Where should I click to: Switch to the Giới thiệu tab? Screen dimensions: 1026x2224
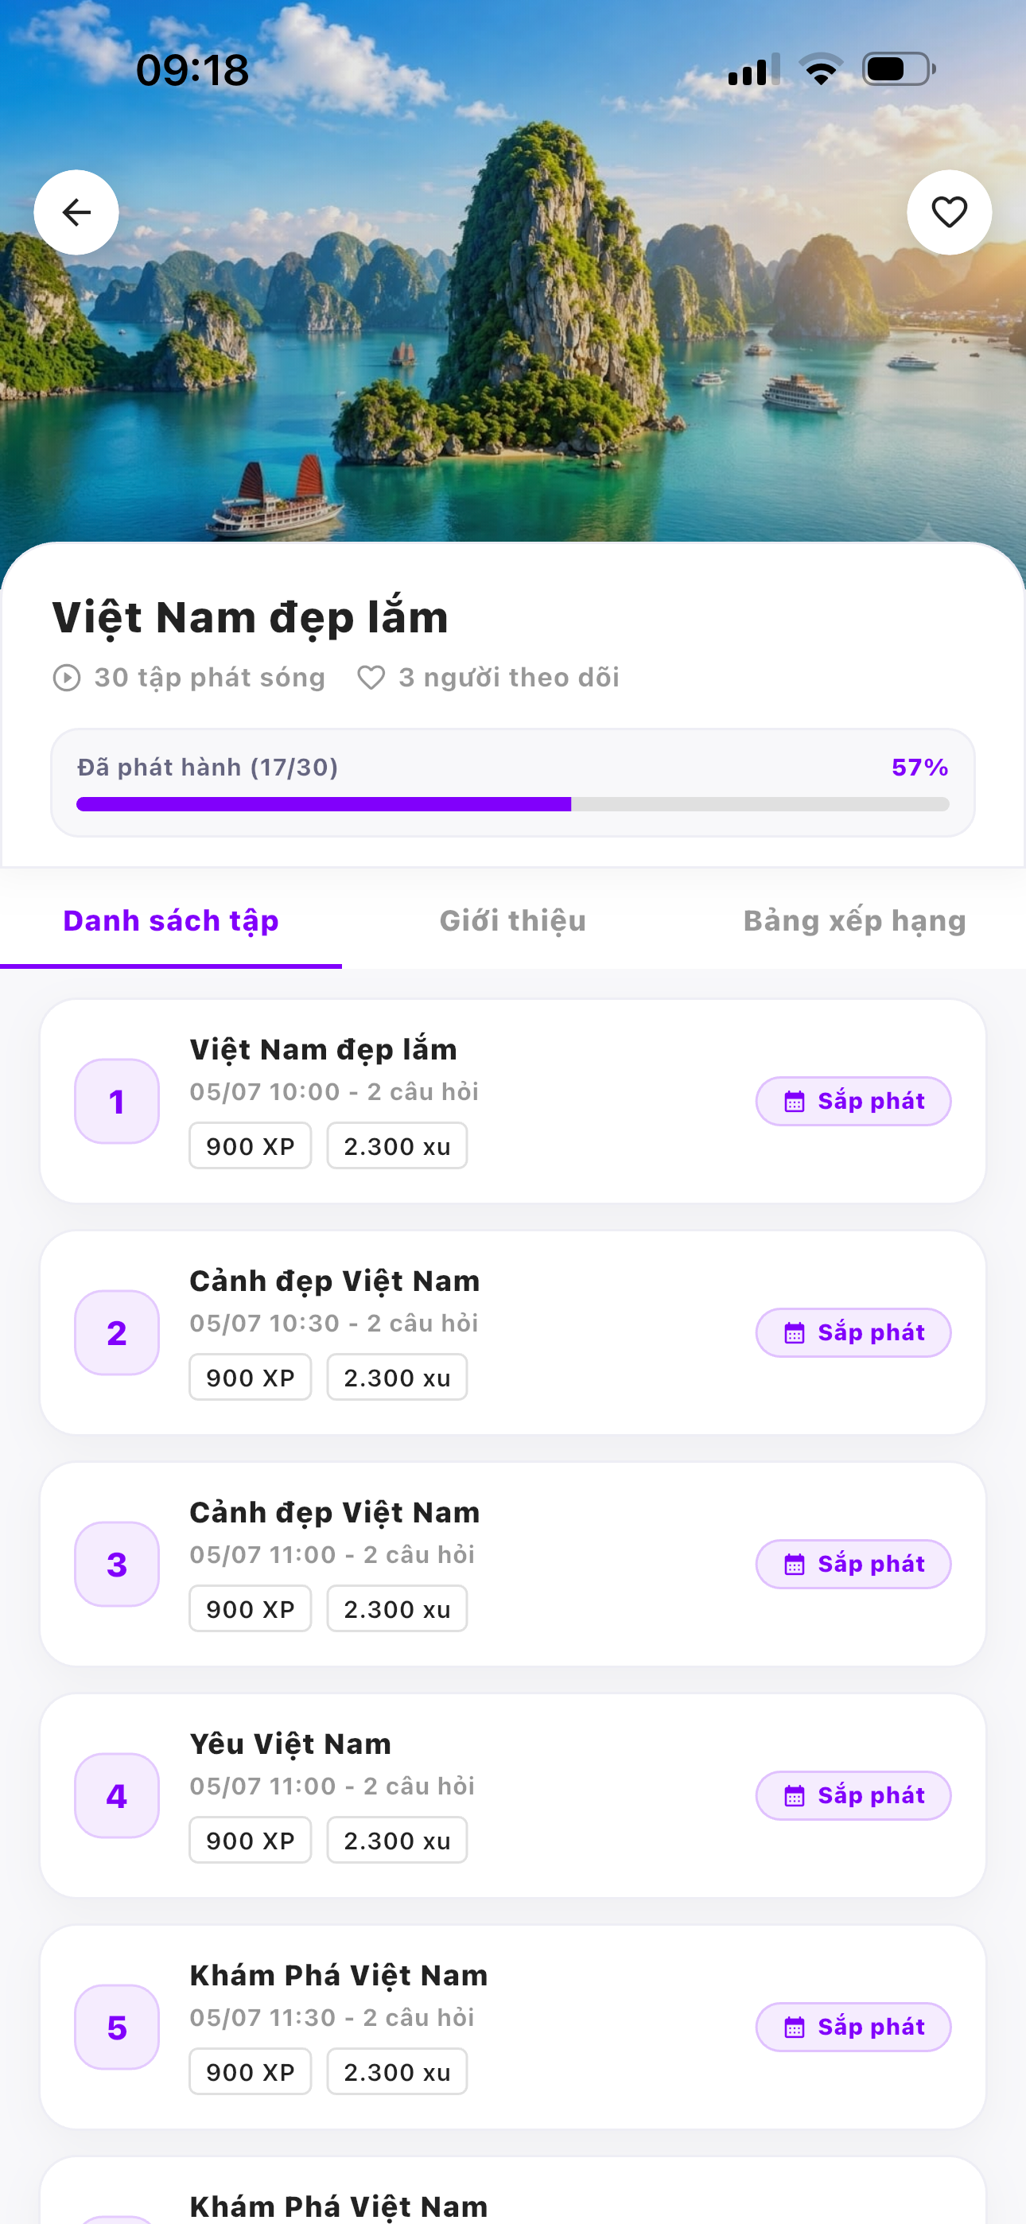513,920
